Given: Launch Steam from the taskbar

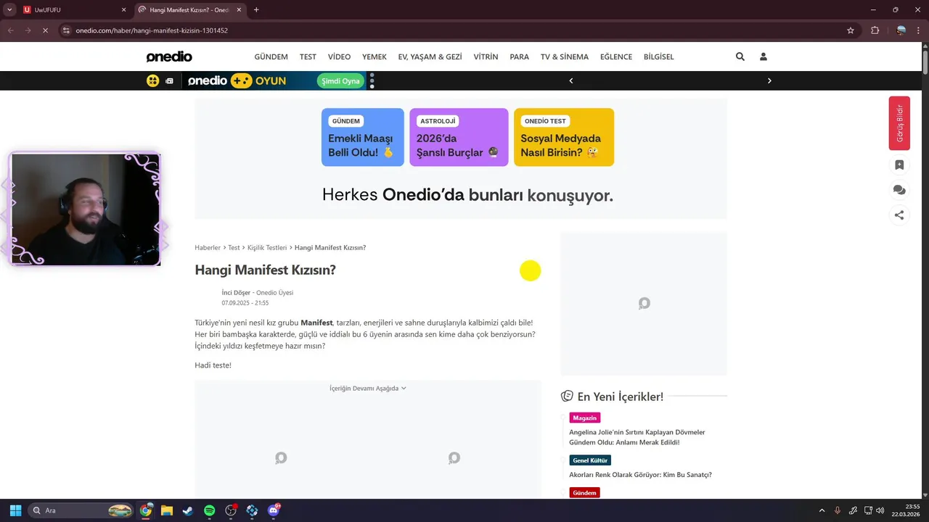Looking at the screenshot, I should click(x=188, y=510).
